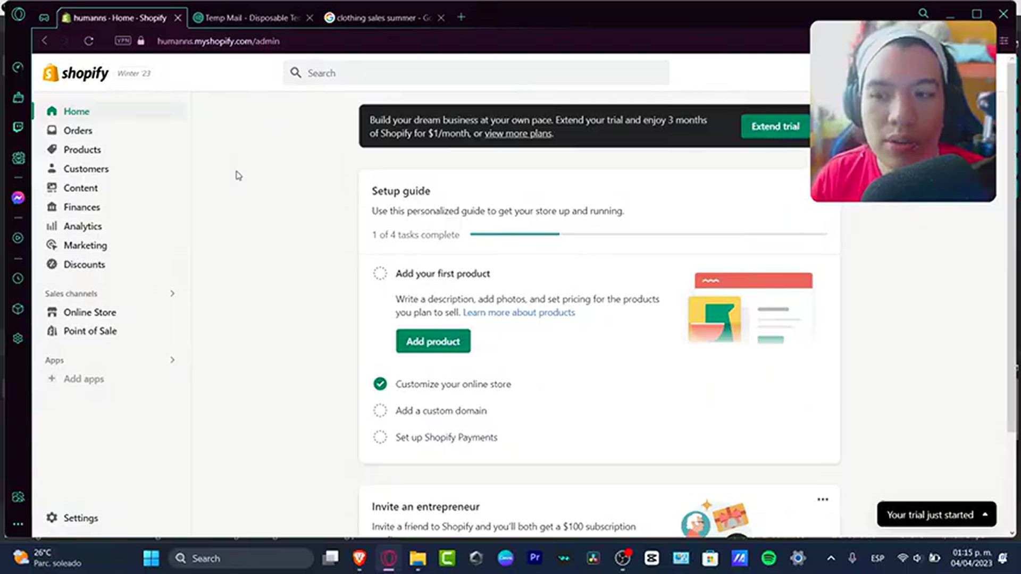Open the Content section icon
The width and height of the screenshot is (1021, 574).
click(52, 188)
